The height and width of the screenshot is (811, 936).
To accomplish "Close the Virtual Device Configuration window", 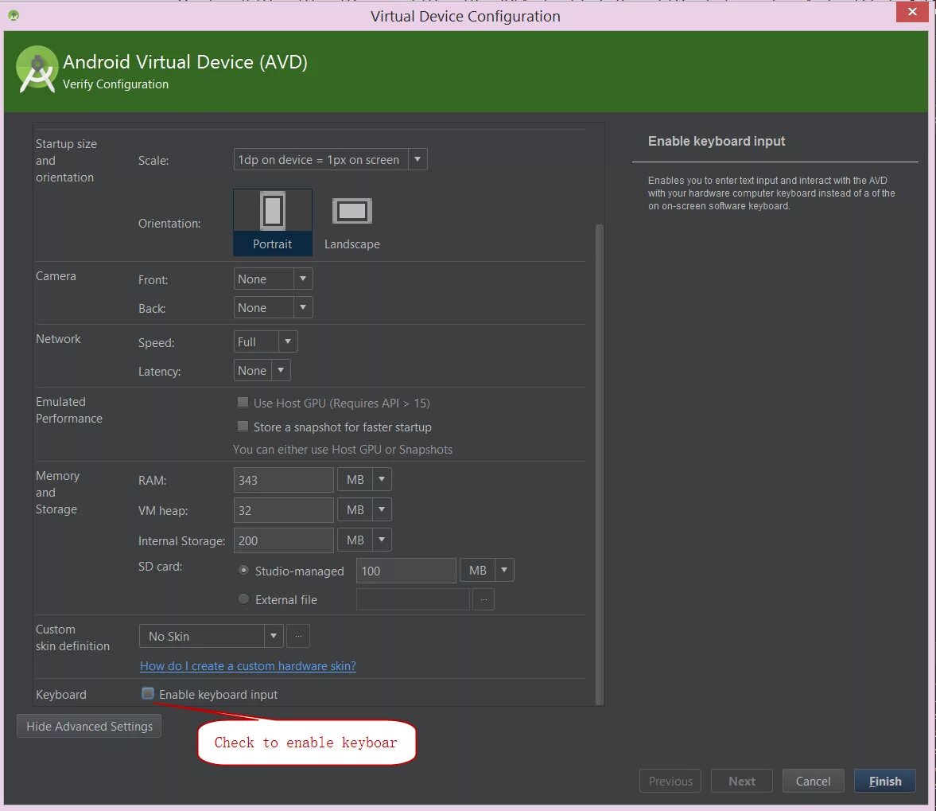I will pos(912,11).
